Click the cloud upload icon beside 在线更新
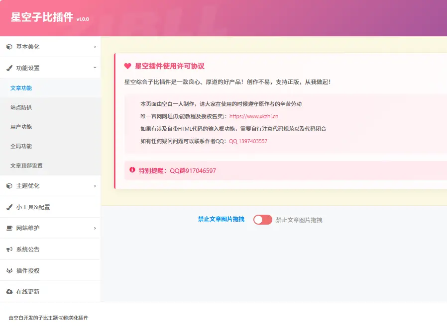Image resolution: width=447 pixels, height=329 pixels. (x=9, y=292)
